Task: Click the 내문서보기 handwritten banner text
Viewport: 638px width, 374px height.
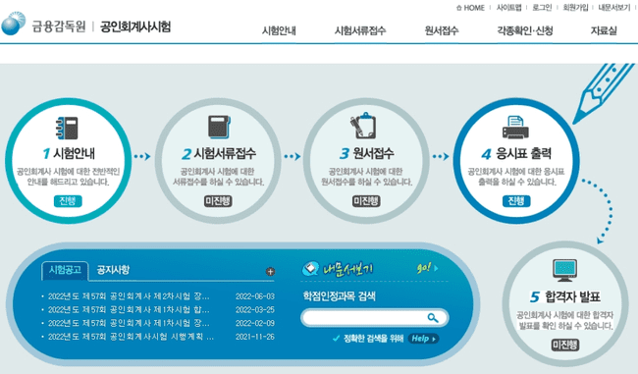Action: click(347, 269)
